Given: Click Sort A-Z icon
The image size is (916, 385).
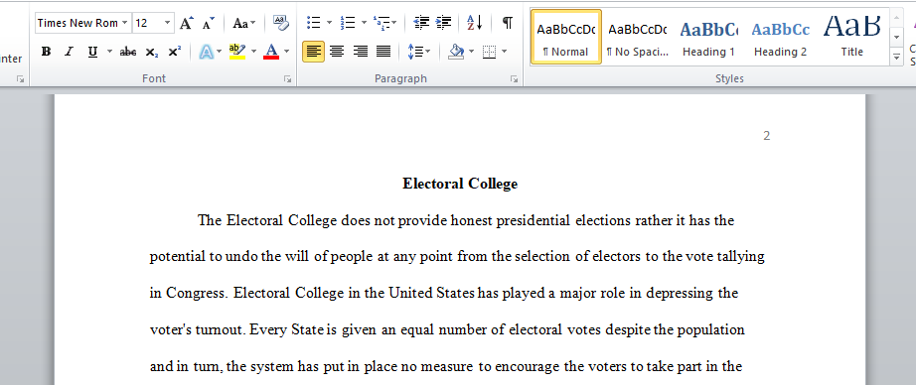Looking at the screenshot, I should pyautogui.click(x=474, y=23).
